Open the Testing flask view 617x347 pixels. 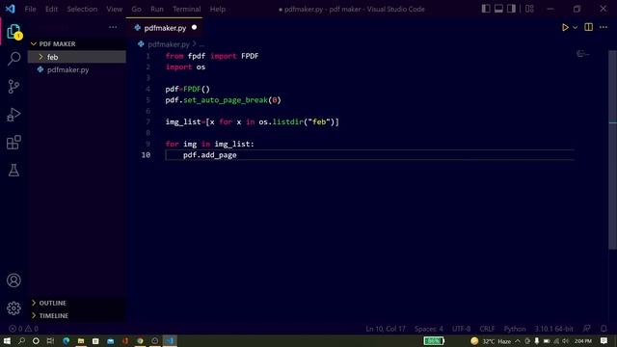(13, 171)
